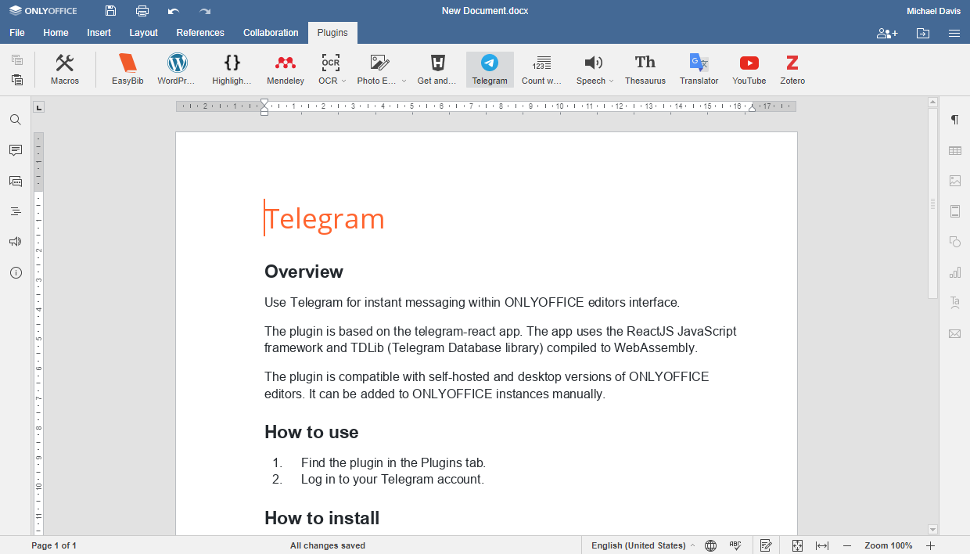Switch to the Layout tab

click(143, 33)
